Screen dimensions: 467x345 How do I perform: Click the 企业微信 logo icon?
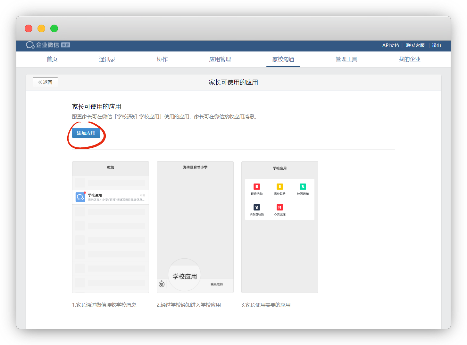click(30, 45)
